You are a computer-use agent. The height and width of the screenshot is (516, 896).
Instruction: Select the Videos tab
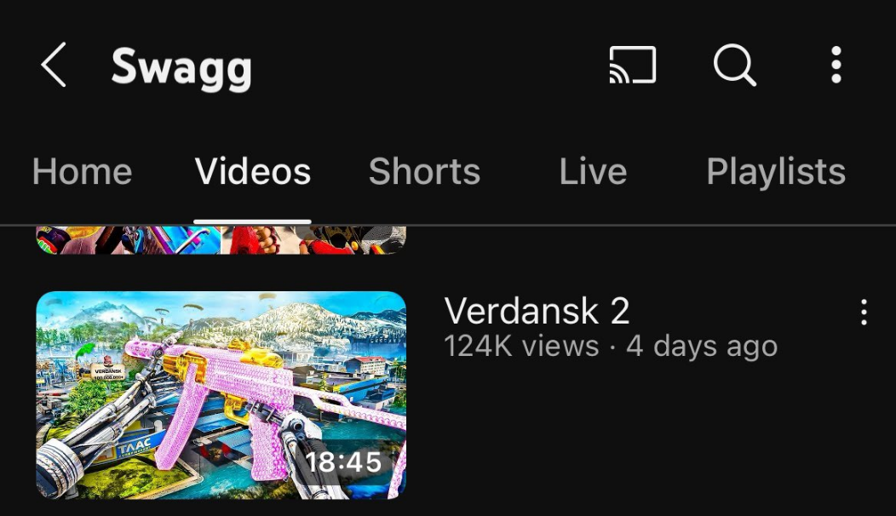click(253, 171)
